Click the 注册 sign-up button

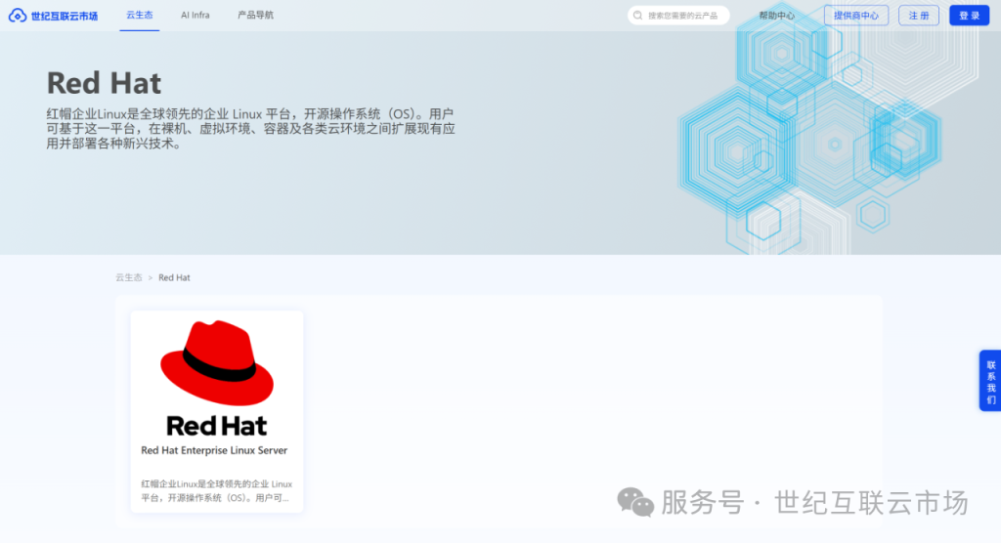(919, 16)
